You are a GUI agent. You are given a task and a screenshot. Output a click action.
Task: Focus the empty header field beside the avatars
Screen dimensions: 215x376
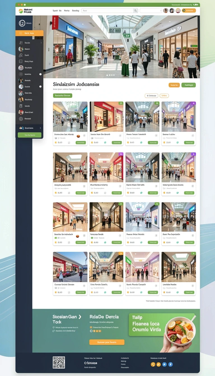(x=151, y=11)
